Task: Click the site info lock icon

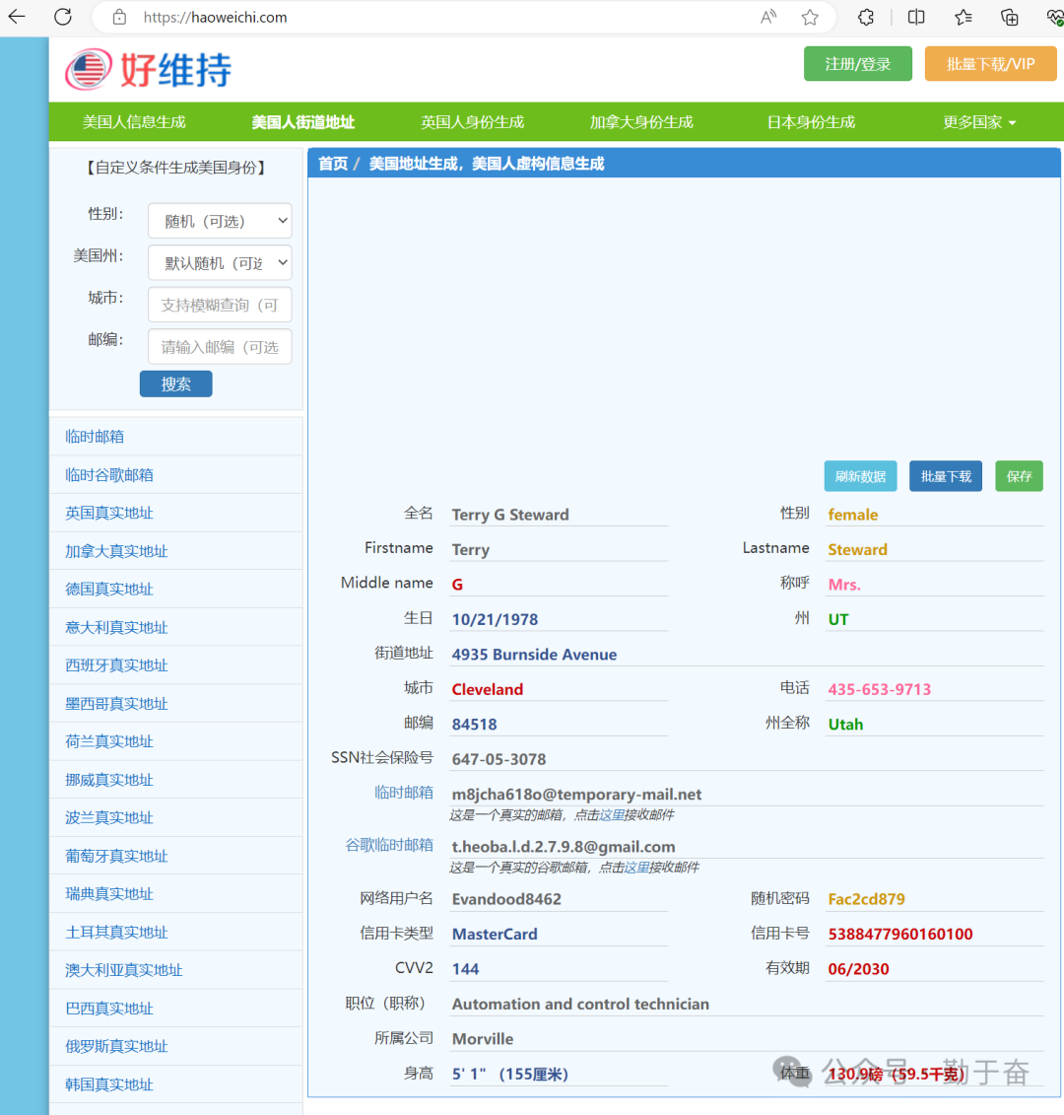Action: (119, 17)
